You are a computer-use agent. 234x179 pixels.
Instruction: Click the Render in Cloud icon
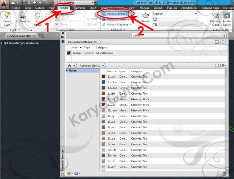tap(216, 16)
